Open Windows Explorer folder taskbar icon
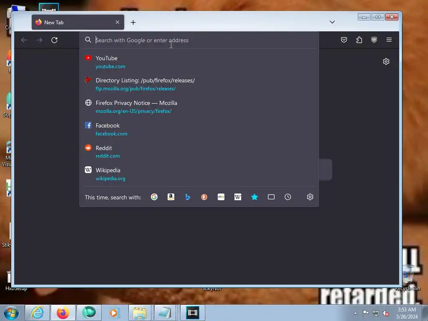 (x=140, y=313)
